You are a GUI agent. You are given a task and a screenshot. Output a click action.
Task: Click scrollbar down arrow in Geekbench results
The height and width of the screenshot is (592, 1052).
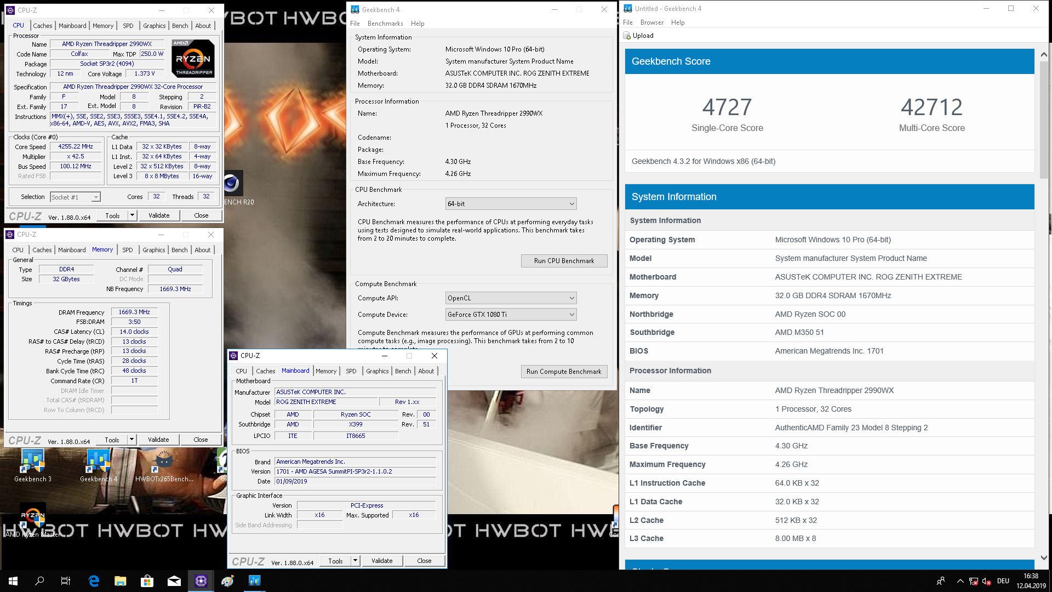click(x=1044, y=557)
